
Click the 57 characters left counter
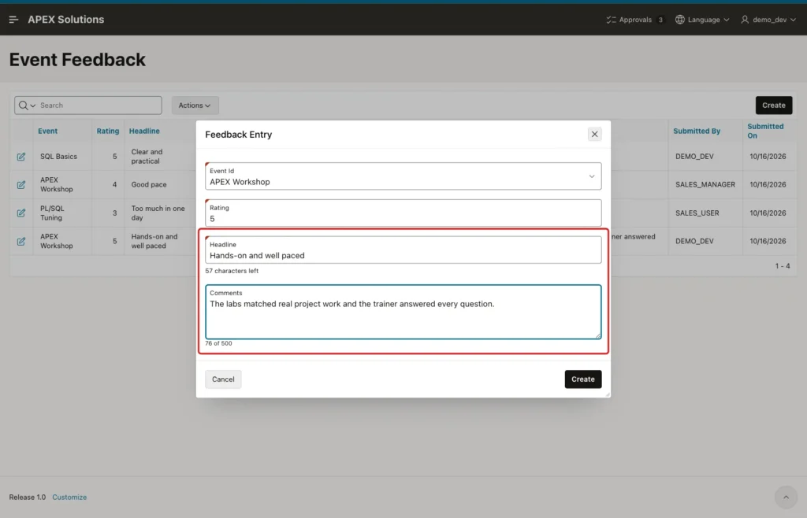pyautogui.click(x=232, y=271)
